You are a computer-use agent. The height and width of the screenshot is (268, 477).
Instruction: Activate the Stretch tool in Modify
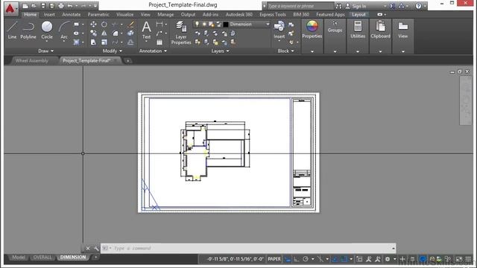93,42
